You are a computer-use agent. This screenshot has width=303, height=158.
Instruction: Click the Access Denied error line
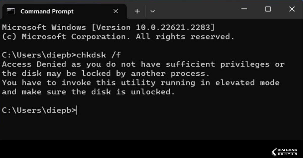143,64
